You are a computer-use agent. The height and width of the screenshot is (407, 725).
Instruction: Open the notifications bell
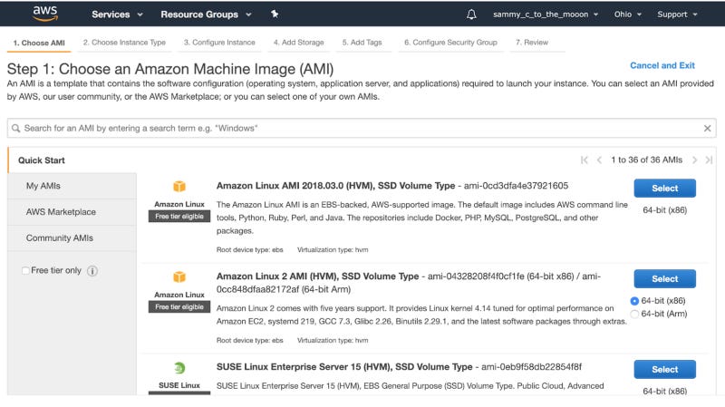471,15
